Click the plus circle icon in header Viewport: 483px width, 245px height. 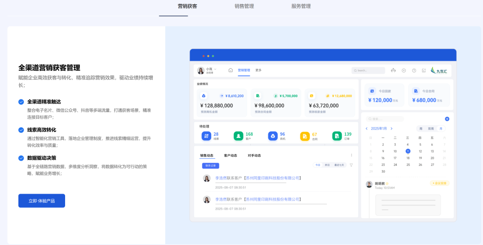[x=404, y=70]
